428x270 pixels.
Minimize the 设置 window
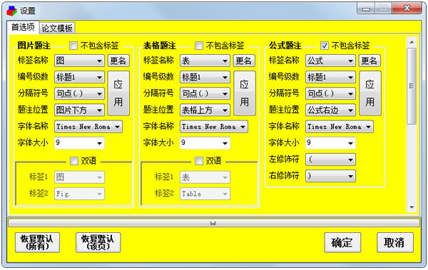(x=366, y=9)
